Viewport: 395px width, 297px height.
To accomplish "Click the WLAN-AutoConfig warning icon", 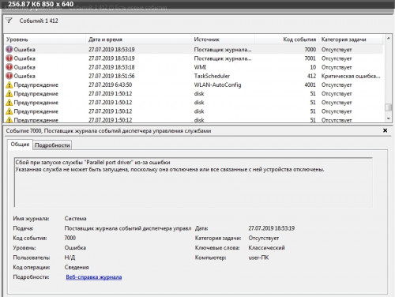I will pos(9,85).
